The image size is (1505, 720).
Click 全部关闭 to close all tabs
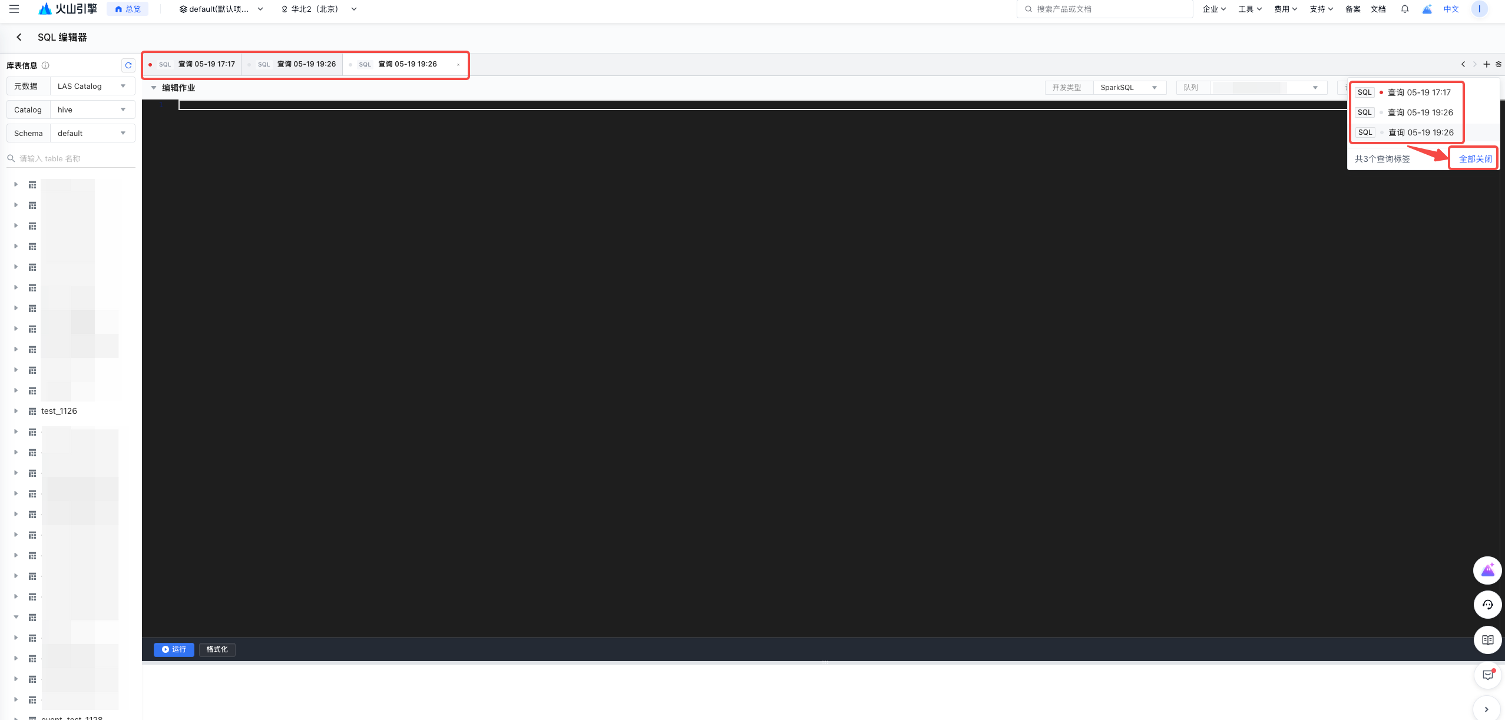pos(1475,159)
